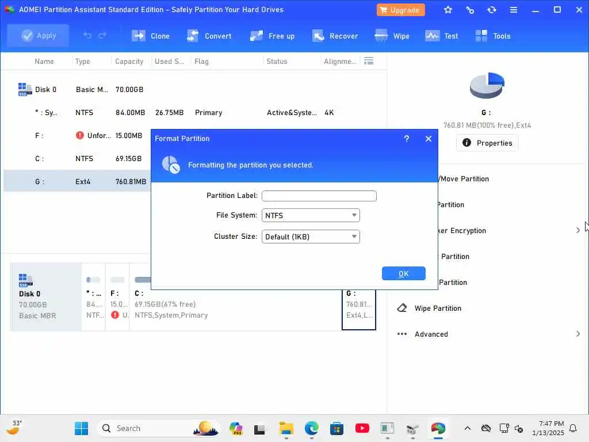Open the notification bell icon

point(573,428)
